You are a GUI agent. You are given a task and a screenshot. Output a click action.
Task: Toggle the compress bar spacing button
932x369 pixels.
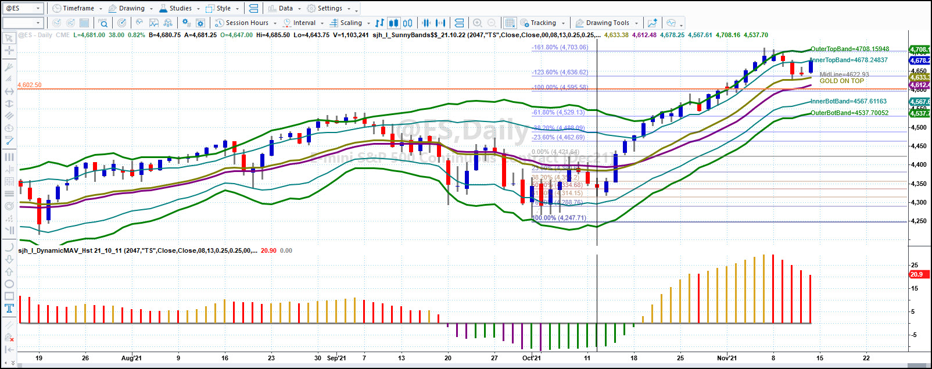click(426, 23)
